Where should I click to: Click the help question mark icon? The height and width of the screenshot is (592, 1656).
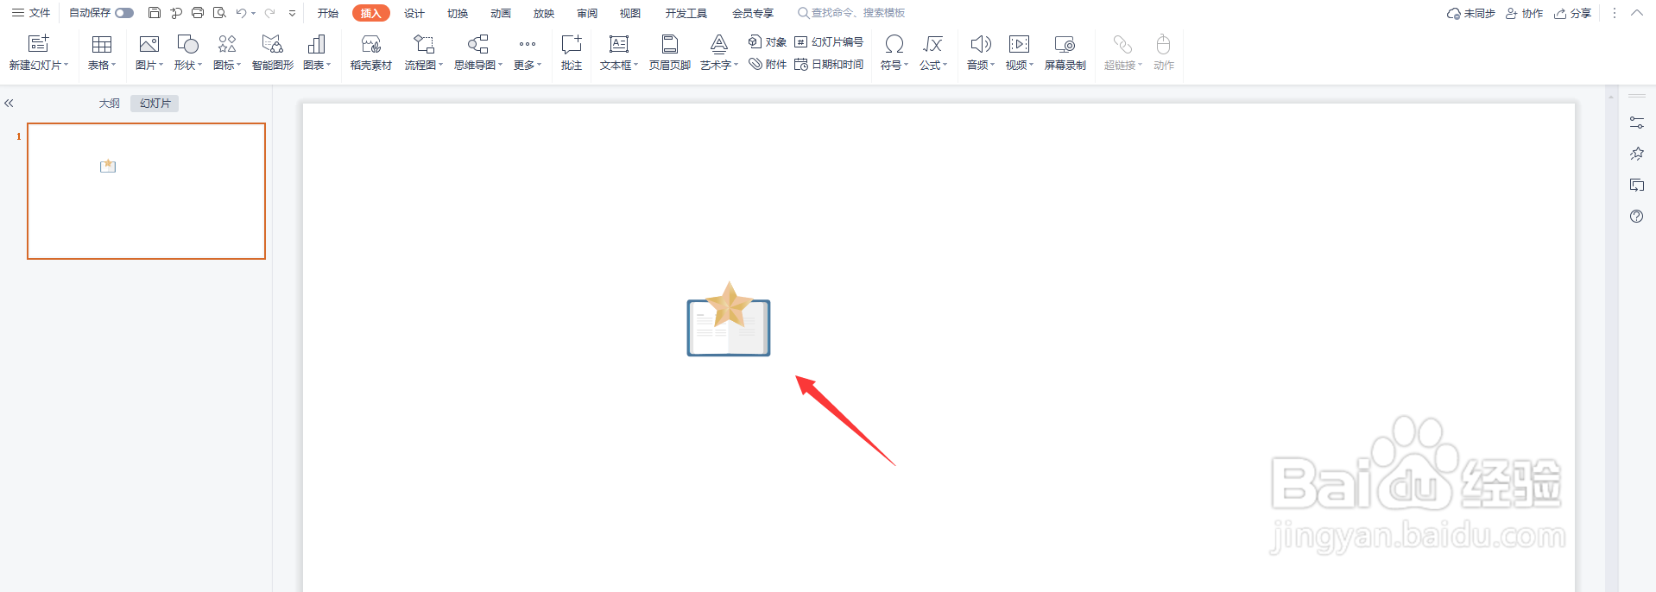(1637, 217)
